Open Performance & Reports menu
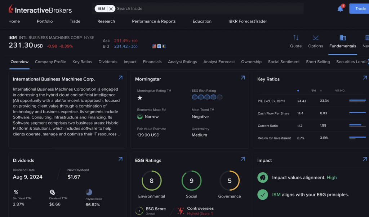The height and width of the screenshot is (217, 369). point(154,21)
